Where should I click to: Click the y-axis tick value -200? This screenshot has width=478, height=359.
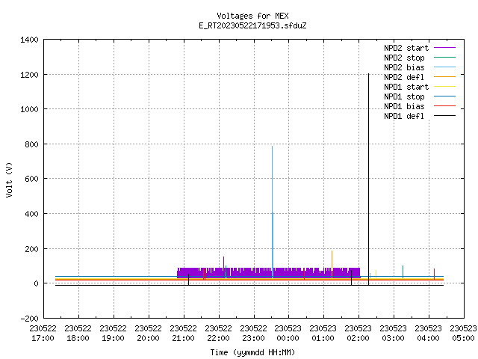pyautogui.click(x=29, y=319)
